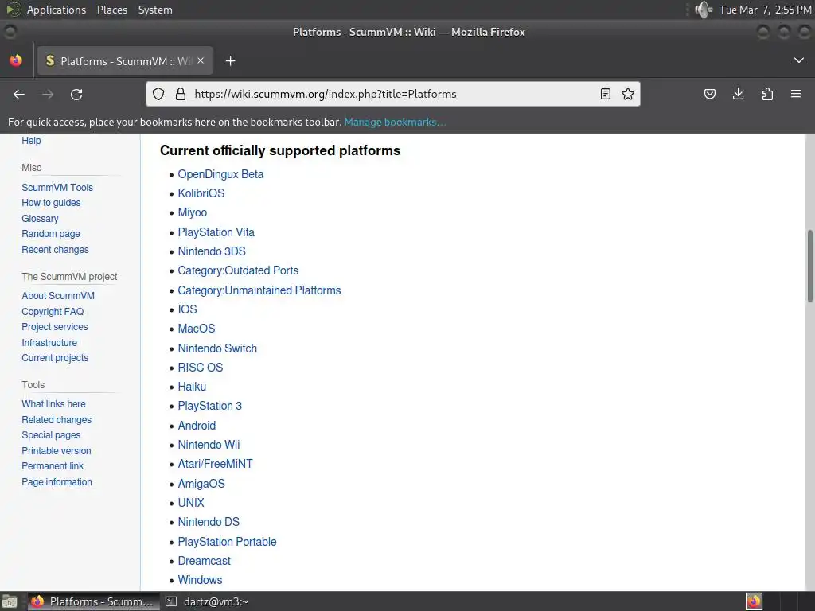Open Random page link
The image size is (815, 611).
point(51,234)
